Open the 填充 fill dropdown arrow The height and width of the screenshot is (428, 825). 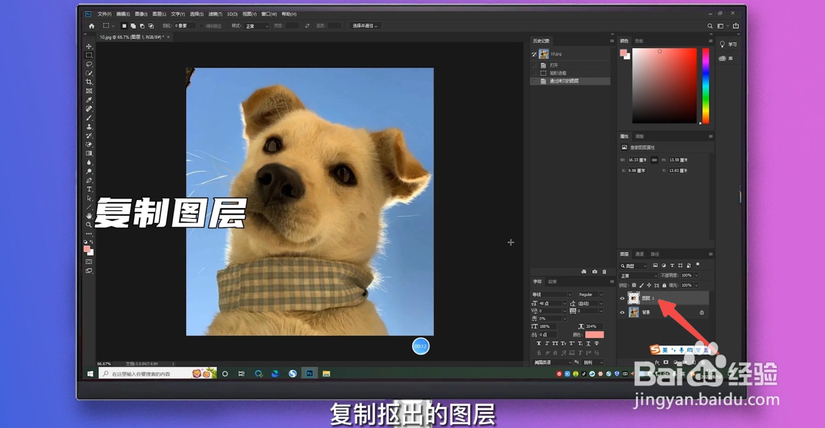tap(697, 285)
